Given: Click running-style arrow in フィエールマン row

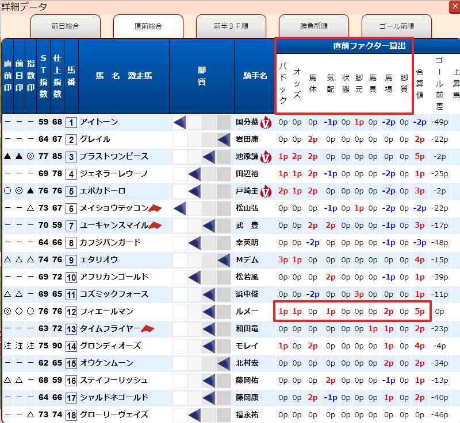Looking at the screenshot, I should click(209, 312).
